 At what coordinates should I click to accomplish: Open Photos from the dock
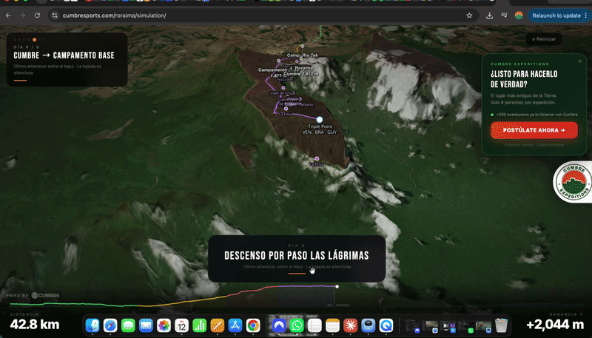coord(164,325)
